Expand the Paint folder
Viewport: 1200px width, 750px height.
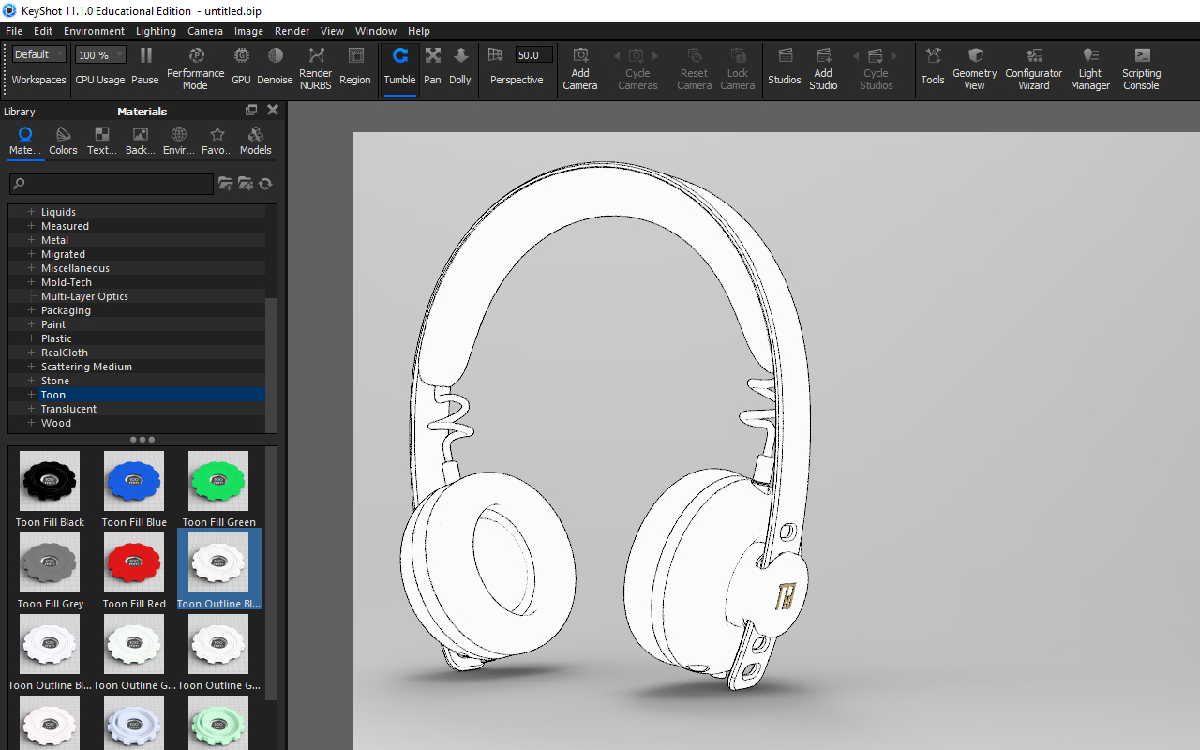(x=31, y=324)
